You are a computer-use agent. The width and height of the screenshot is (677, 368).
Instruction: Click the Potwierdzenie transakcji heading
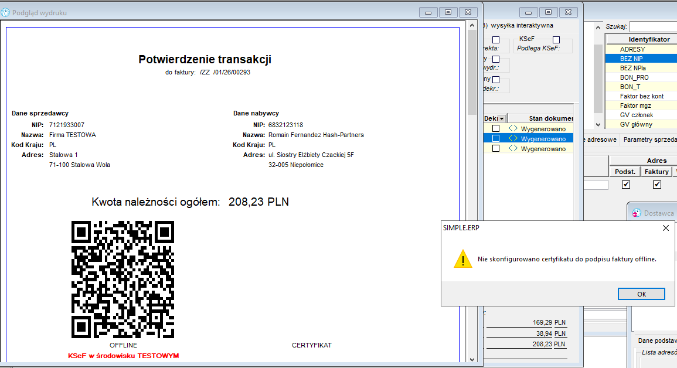205,59
